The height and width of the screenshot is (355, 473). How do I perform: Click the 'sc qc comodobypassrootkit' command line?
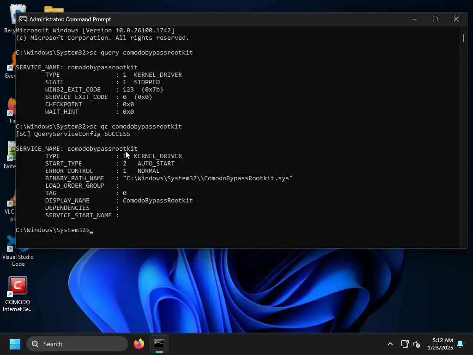99,127
